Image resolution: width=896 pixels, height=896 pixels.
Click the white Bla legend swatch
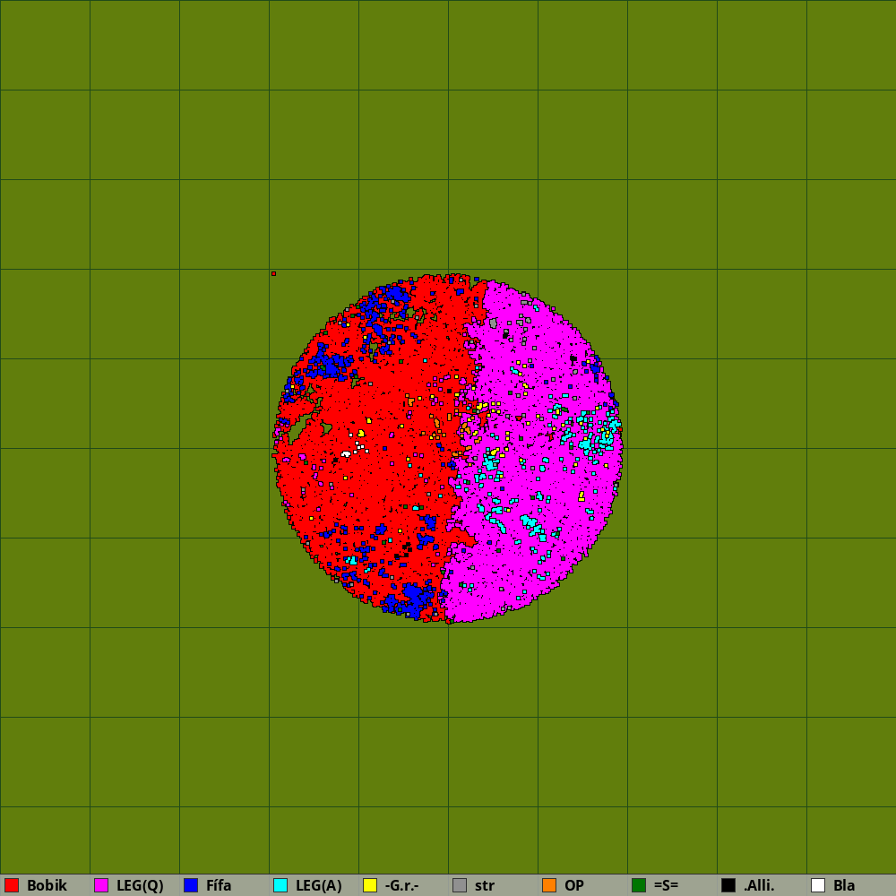(x=818, y=885)
